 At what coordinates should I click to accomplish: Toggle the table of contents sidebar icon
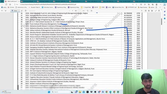2,11
